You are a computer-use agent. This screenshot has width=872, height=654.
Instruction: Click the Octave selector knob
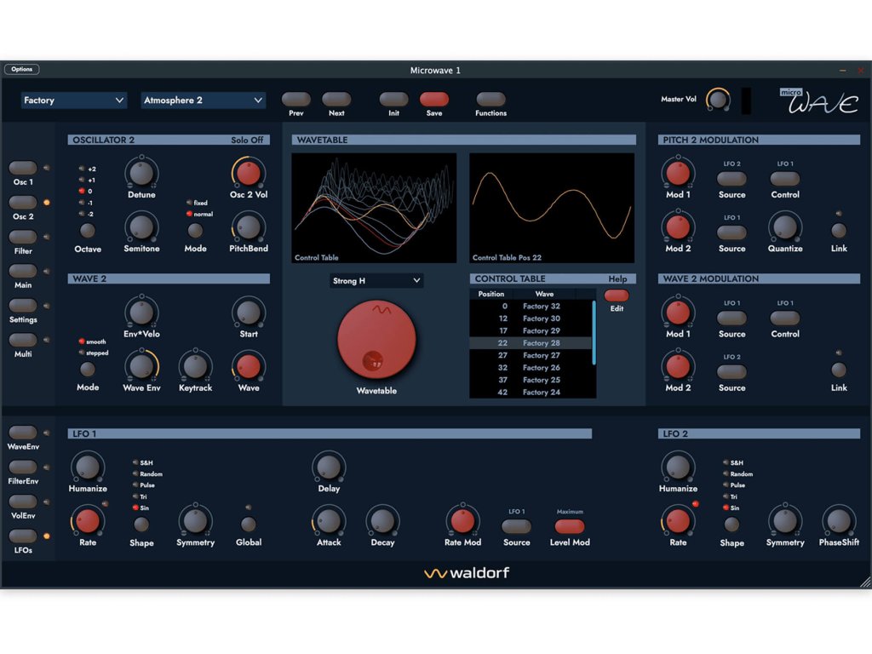point(88,230)
